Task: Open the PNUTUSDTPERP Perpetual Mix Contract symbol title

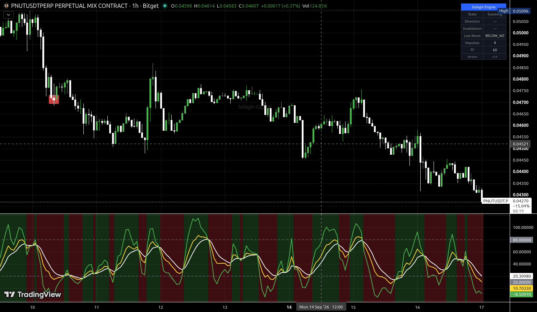Action: click(x=69, y=6)
